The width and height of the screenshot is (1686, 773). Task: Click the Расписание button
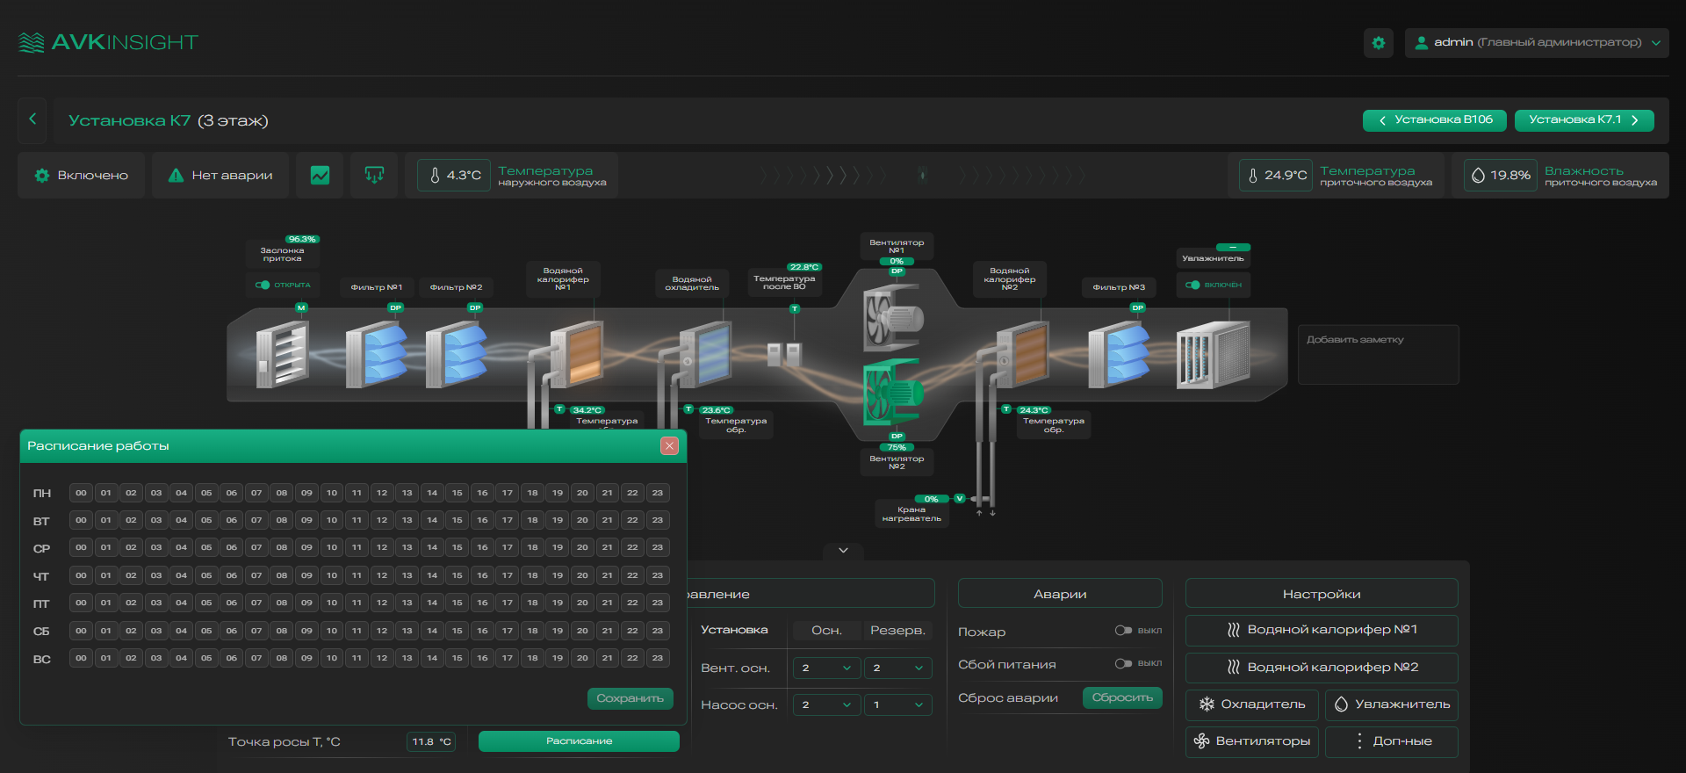tap(579, 741)
